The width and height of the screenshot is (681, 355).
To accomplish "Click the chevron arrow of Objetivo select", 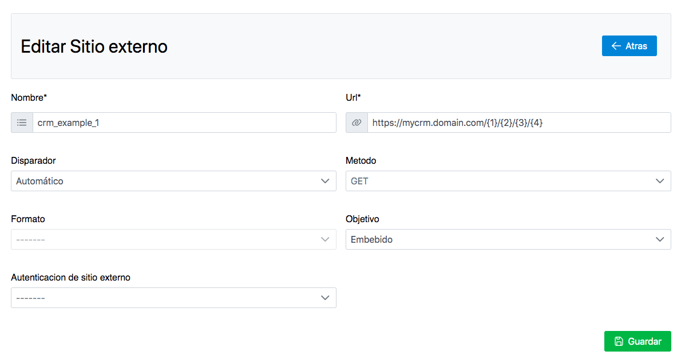I will coord(660,239).
